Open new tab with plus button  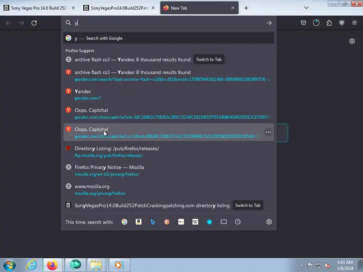pyautogui.click(x=246, y=8)
